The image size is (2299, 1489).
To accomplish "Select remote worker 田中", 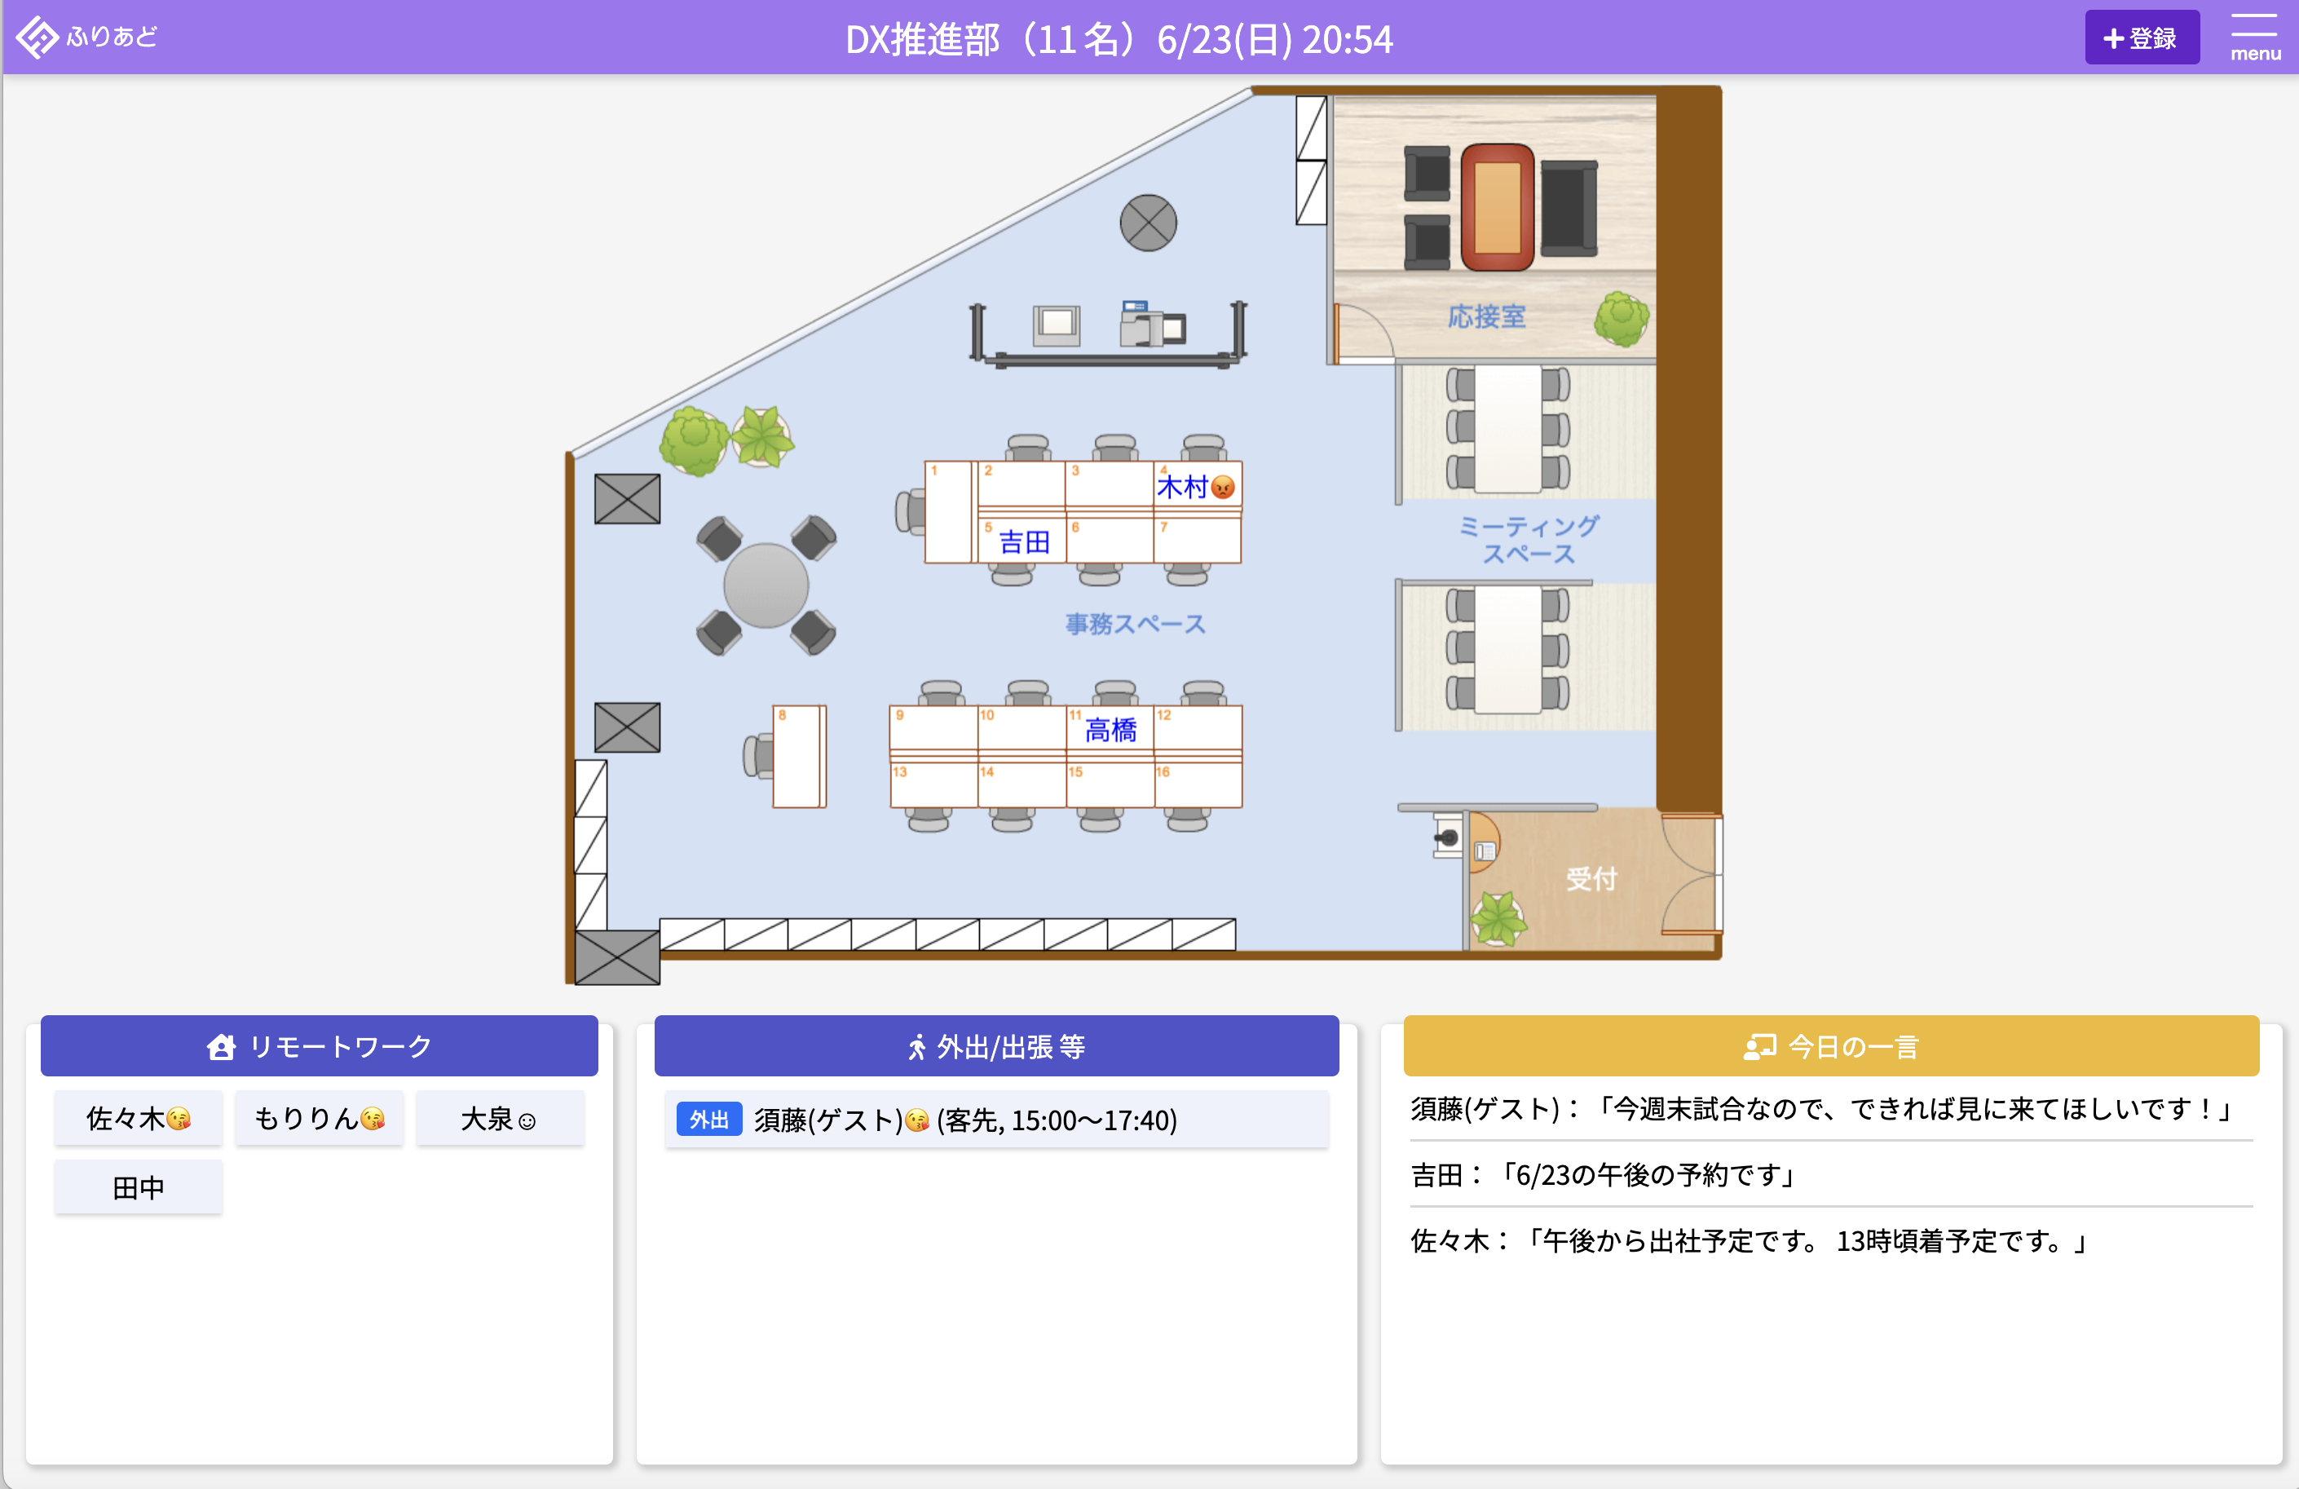I will point(138,1186).
